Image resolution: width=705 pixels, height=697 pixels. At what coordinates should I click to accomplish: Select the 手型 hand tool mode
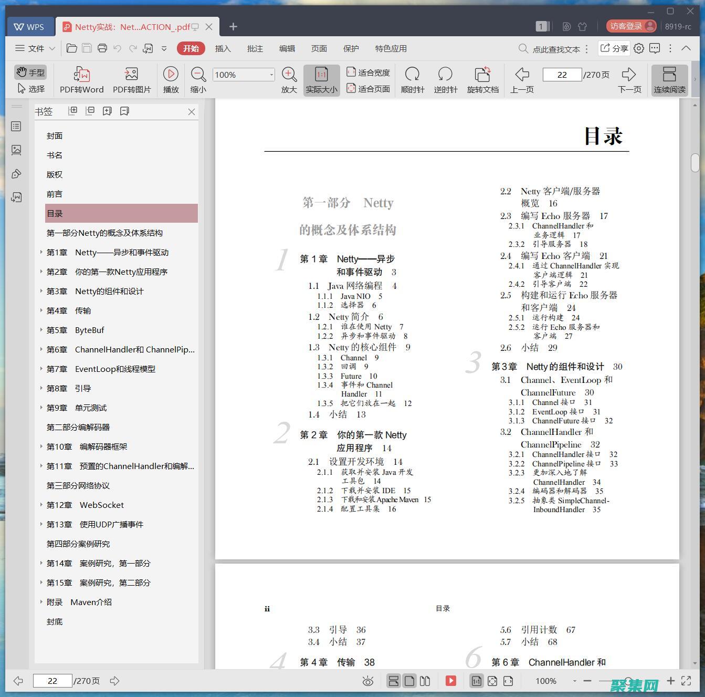(x=30, y=72)
